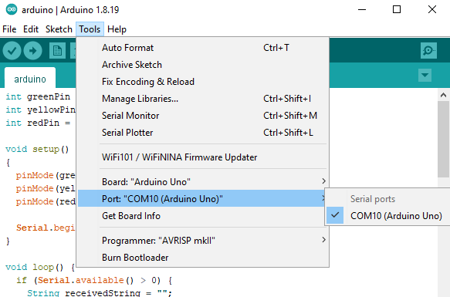Image resolution: width=450 pixels, height=297 pixels.
Task: Click "int greenPin" in the code
Action: [x=38, y=96]
